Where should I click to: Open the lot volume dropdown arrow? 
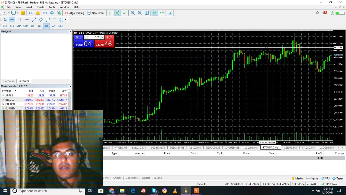(x=86, y=37)
